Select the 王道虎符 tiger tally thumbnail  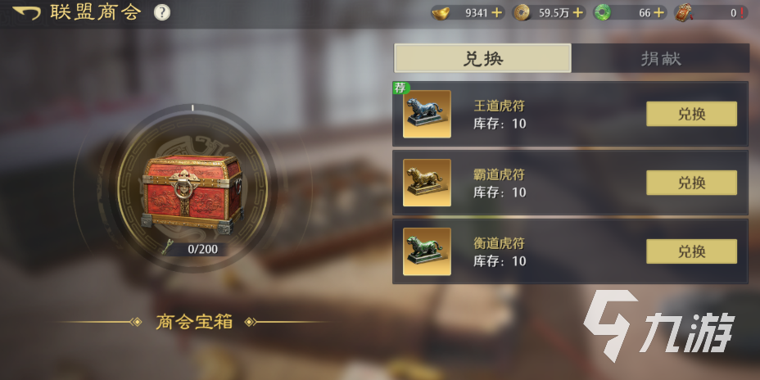click(427, 114)
